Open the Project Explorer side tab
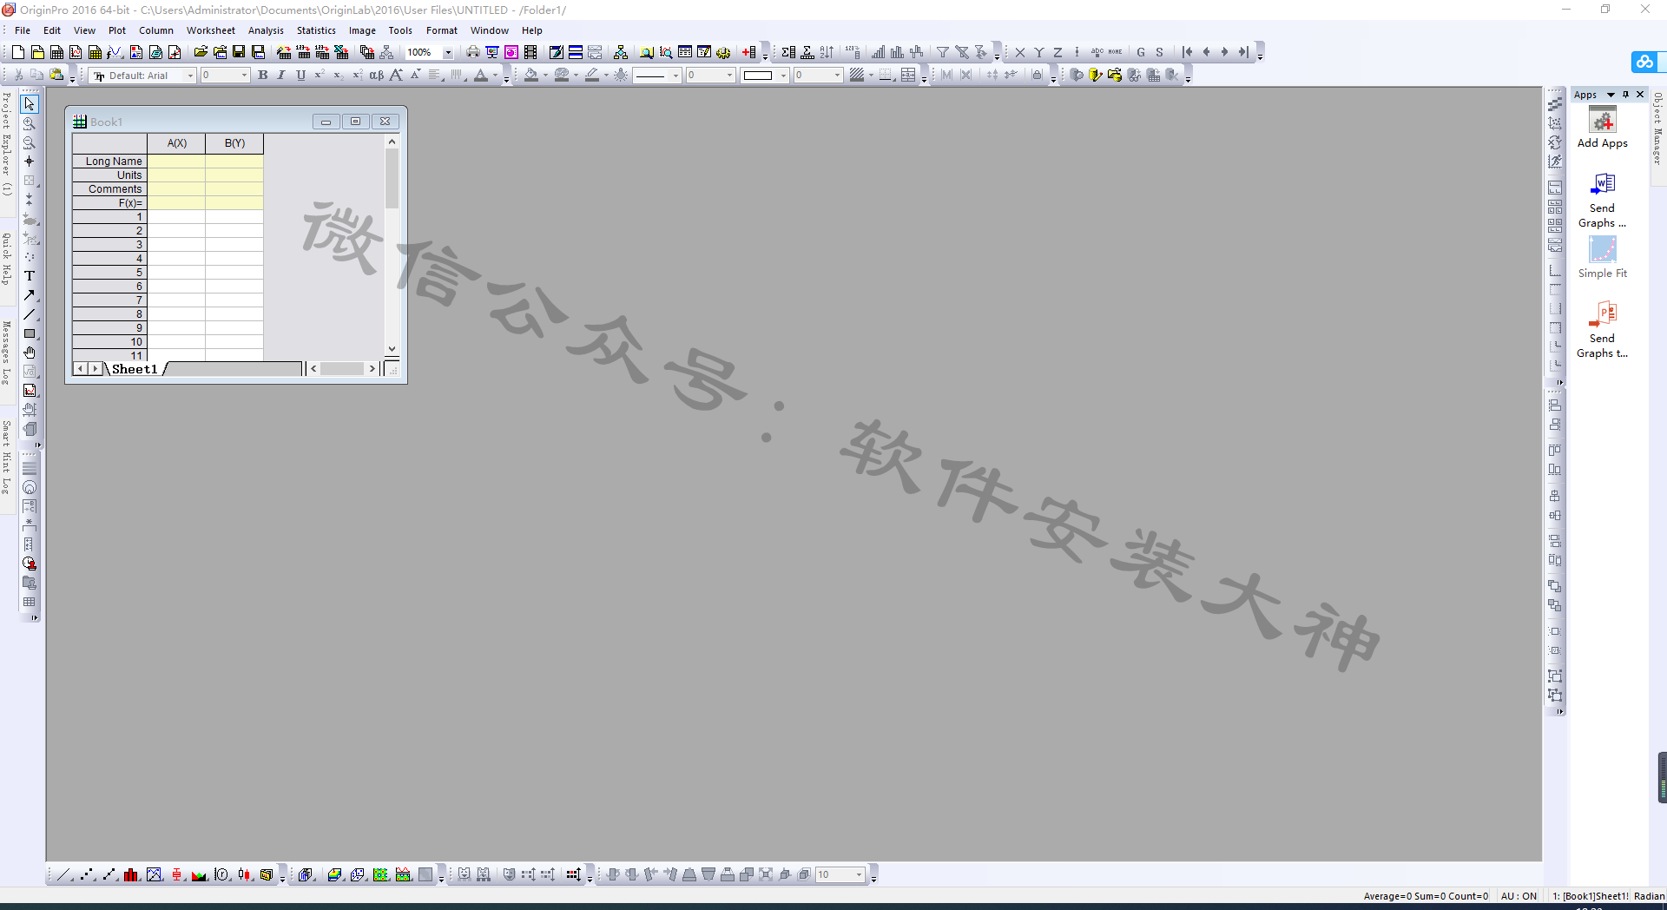 tap(6, 143)
